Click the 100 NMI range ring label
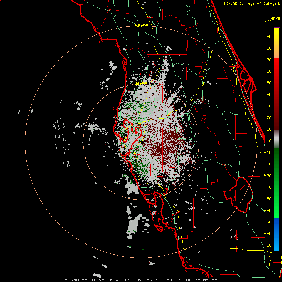 pos(141,26)
